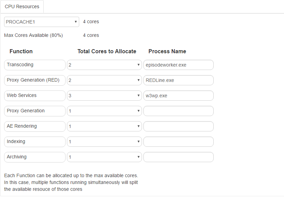Screen dimensions: 284x199
Task: Open the PROCACHE1 server dropdown
Action: point(42,22)
